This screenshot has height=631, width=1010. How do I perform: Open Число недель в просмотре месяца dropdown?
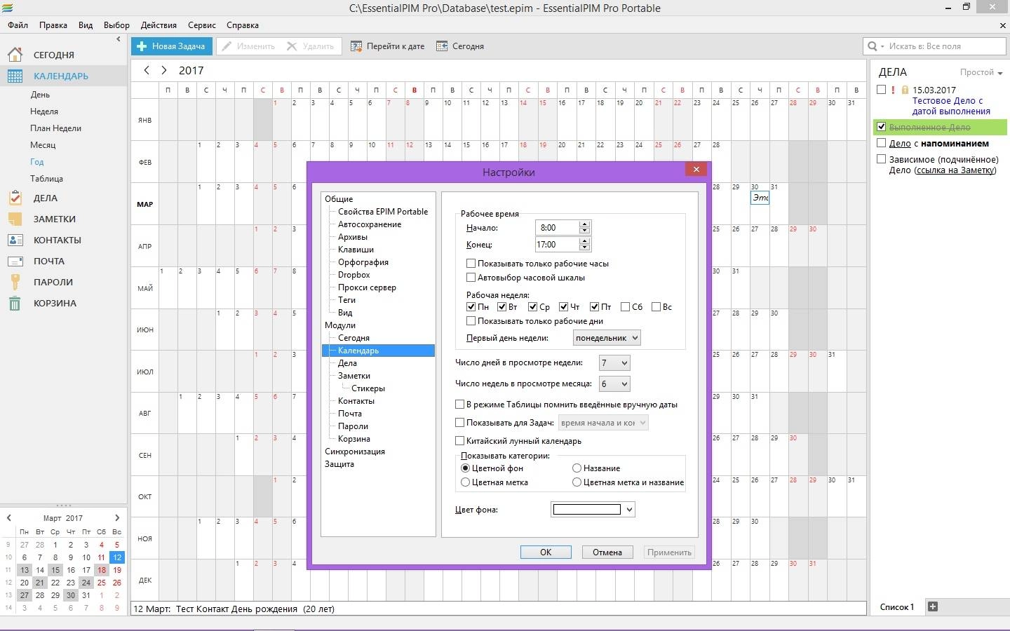pos(614,384)
